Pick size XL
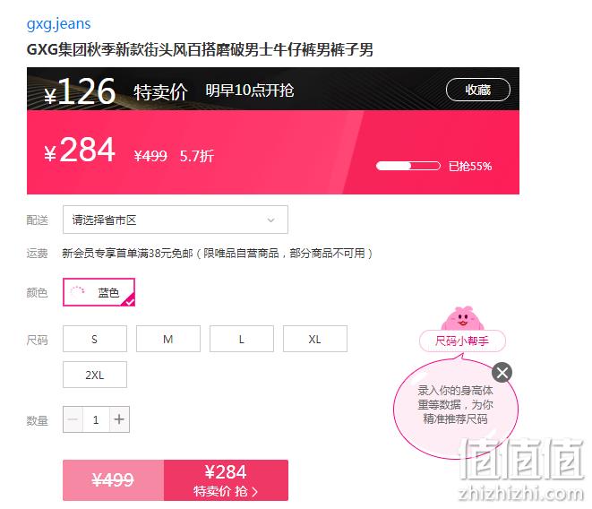 315,339
